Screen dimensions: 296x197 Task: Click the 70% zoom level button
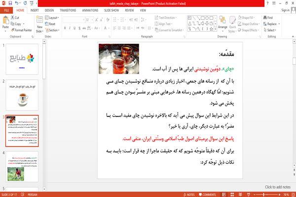[x=286, y=195]
